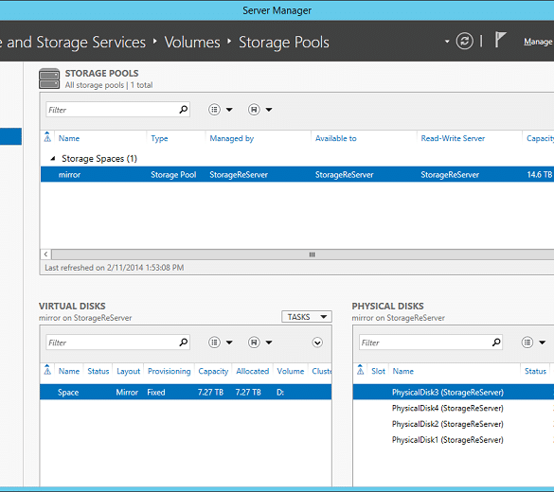
Task: Sort Storage Pools by Type column
Action: tap(159, 138)
